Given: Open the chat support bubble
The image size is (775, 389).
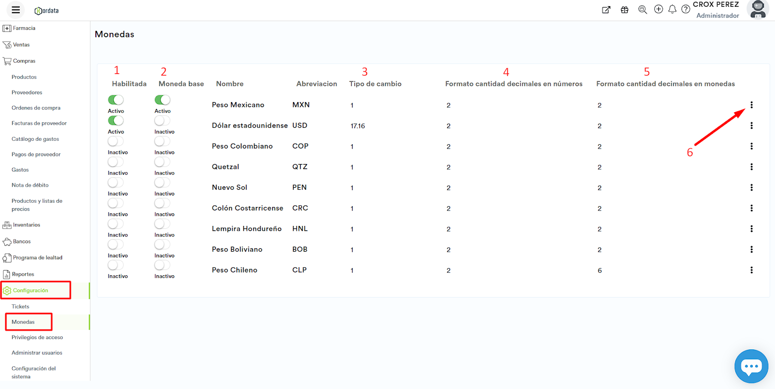Looking at the screenshot, I should coord(751,366).
